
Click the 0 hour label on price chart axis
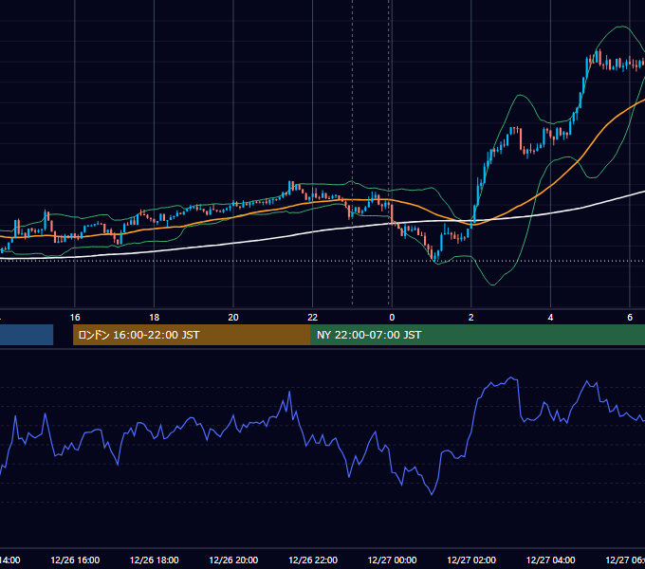click(392, 318)
